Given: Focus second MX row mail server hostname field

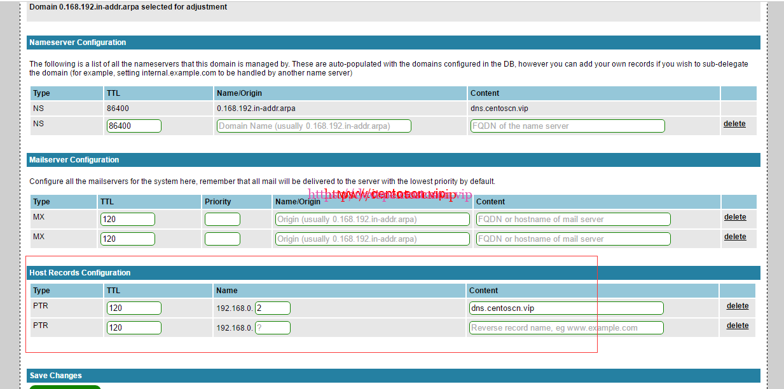Looking at the screenshot, I should (x=573, y=239).
